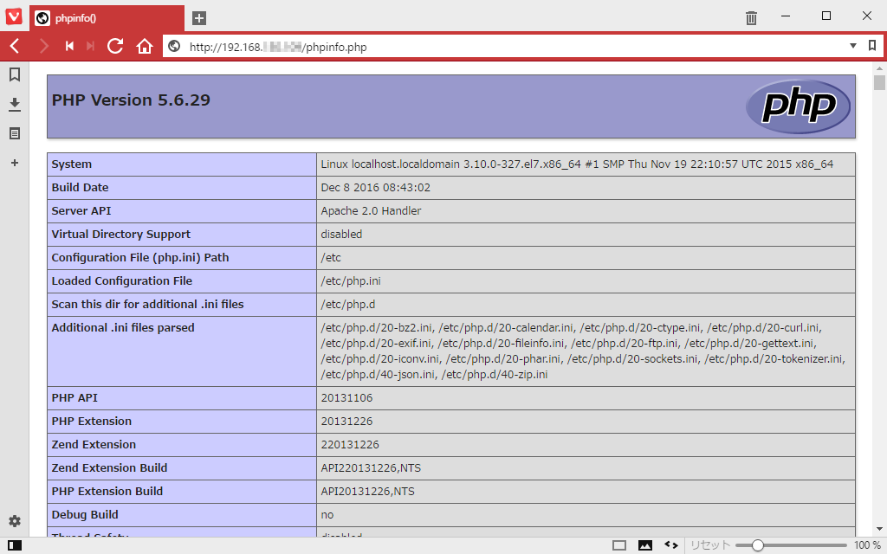
Task: Reset zoom with リセット button
Action: [x=710, y=545]
